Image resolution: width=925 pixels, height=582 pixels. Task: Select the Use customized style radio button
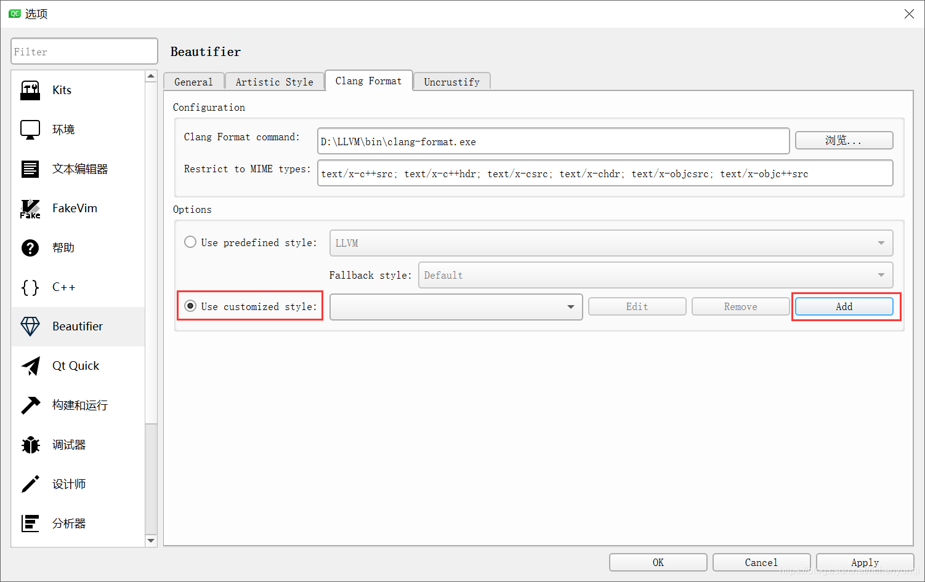click(190, 306)
